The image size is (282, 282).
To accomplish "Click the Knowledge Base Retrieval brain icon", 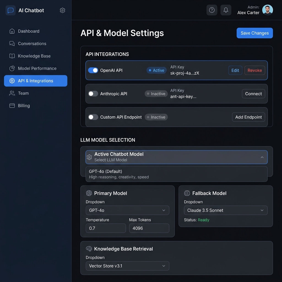I will click(89, 249).
